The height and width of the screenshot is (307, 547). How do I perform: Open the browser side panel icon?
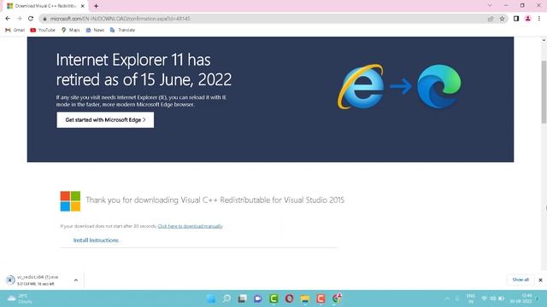[x=516, y=19]
